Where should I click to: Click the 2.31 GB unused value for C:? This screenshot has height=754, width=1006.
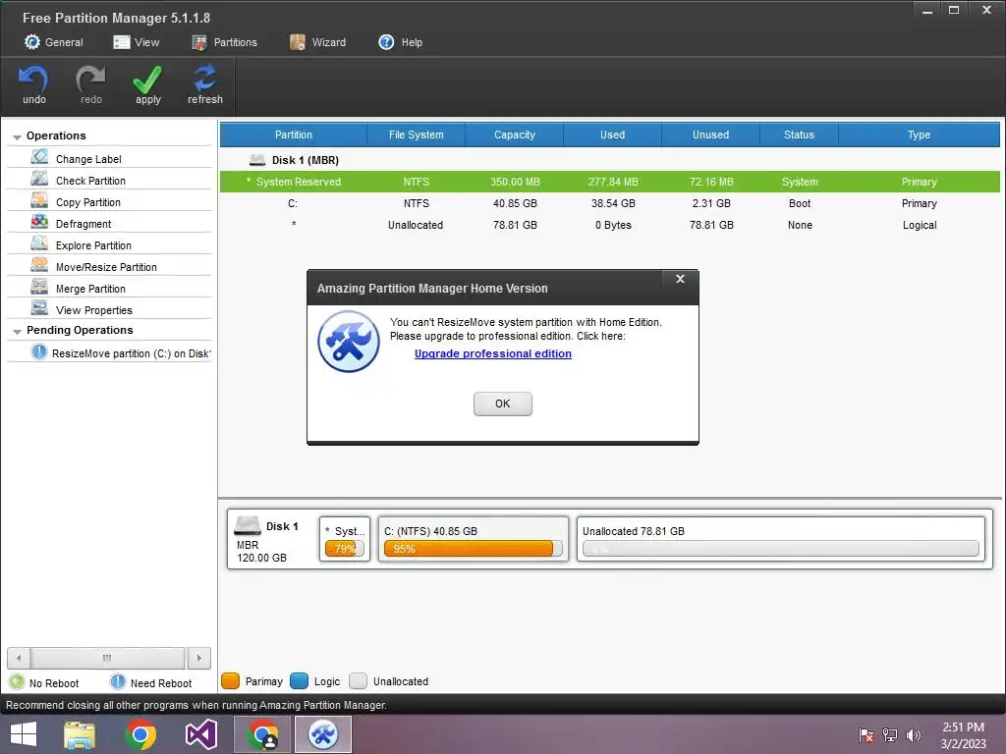click(711, 203)
